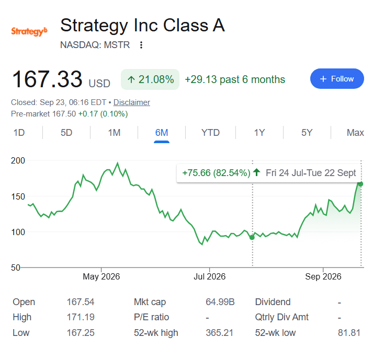Switch chart to 5D range

coord(66,133)
